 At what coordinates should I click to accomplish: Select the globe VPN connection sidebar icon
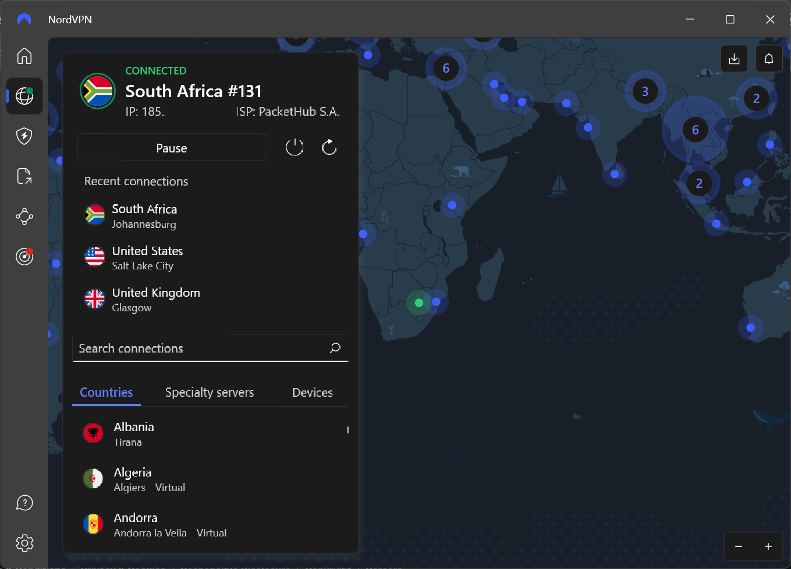coord(24,95)
